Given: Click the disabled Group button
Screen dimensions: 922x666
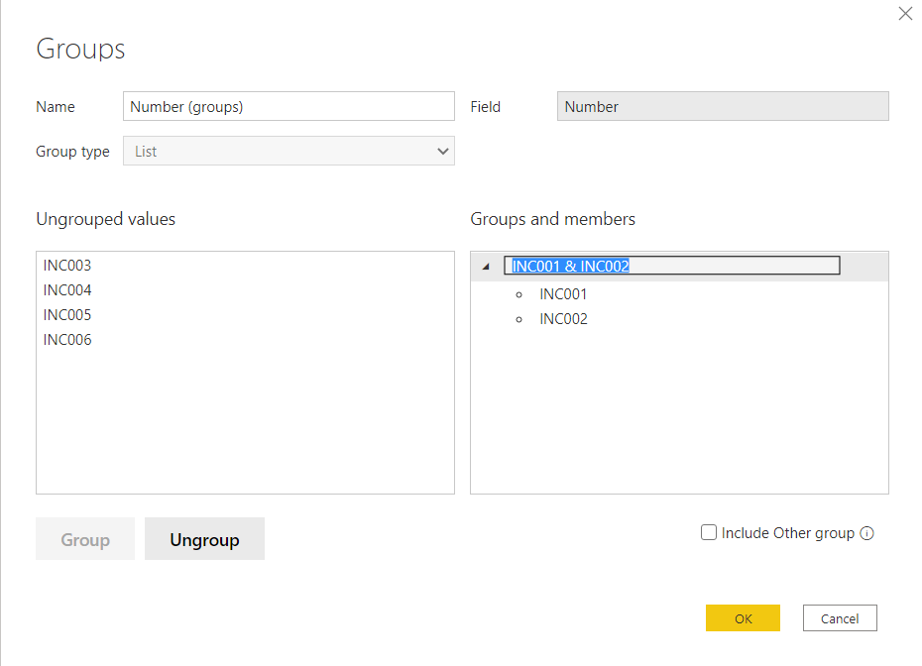Looking at the screenshot, I should tap(84, 539).
